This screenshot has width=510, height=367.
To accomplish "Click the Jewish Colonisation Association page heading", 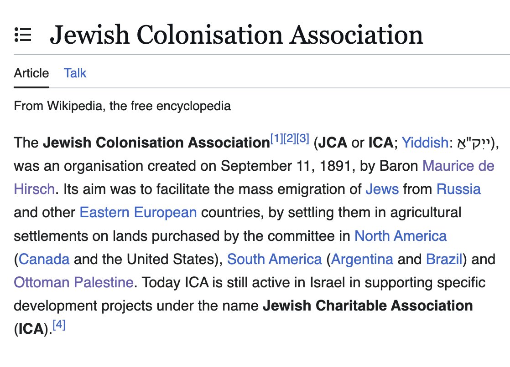I will pos(236,35).
